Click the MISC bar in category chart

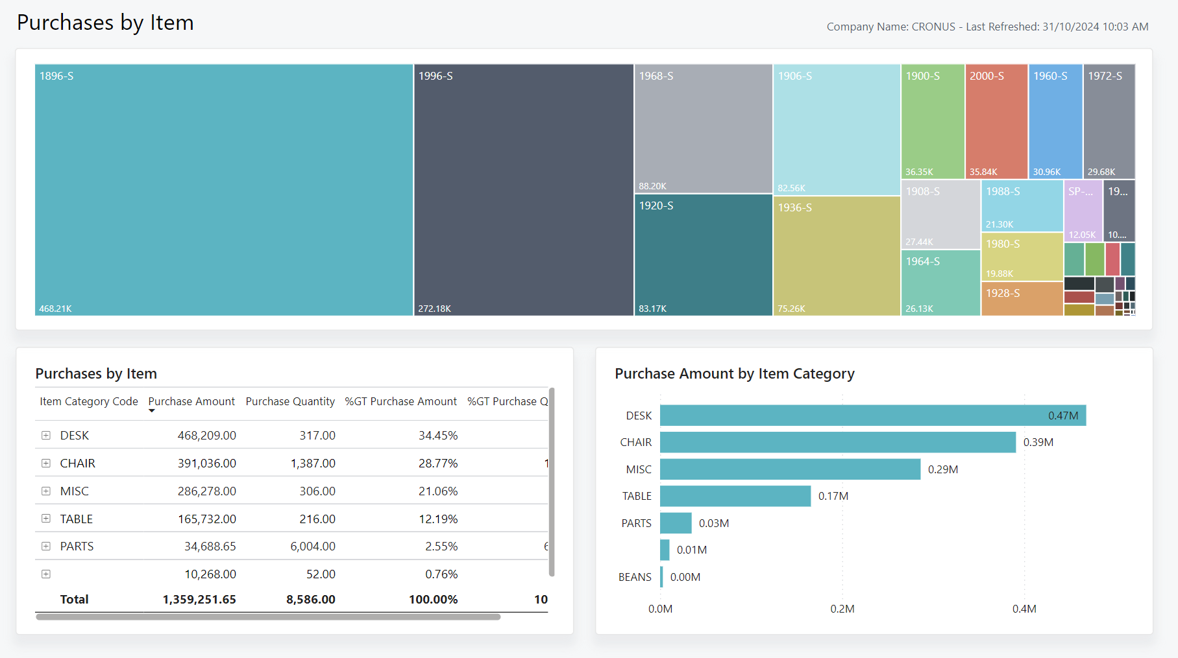790,469
